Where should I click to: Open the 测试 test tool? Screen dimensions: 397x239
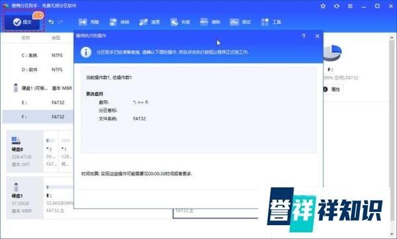pyautogui.click(x=240, y=22)
